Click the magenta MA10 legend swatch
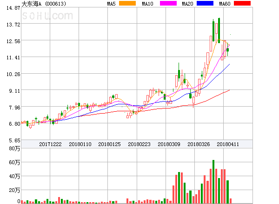Image resolution: width=279 pixels, height=204 pixels. coord(168,3)
